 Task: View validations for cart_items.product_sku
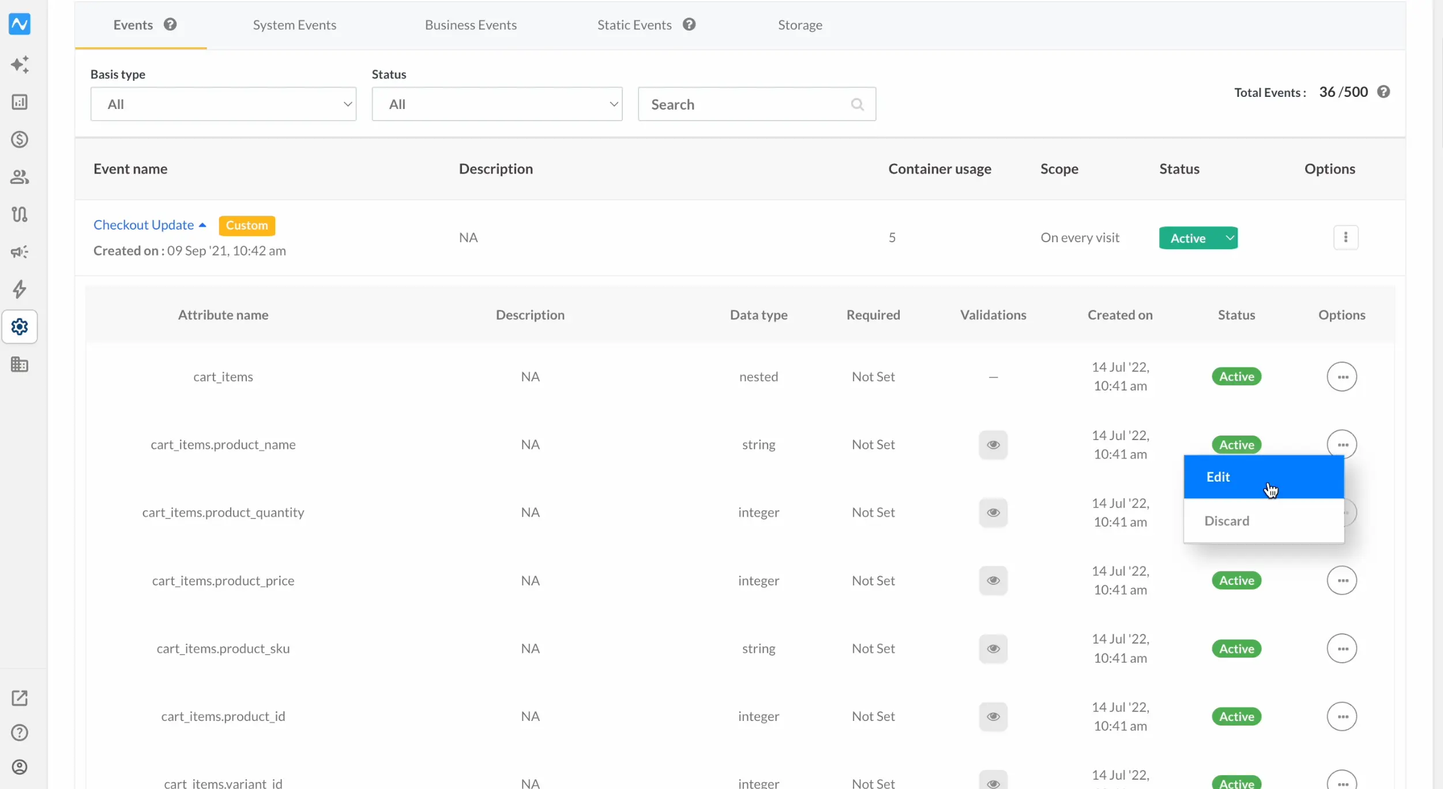(x=993, y=649)
